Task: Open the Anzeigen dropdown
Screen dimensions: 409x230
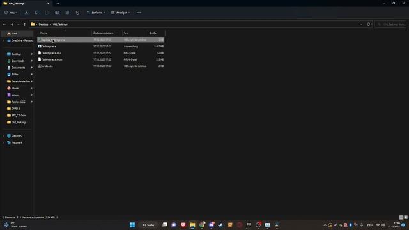Action: [x=121, y=13]
